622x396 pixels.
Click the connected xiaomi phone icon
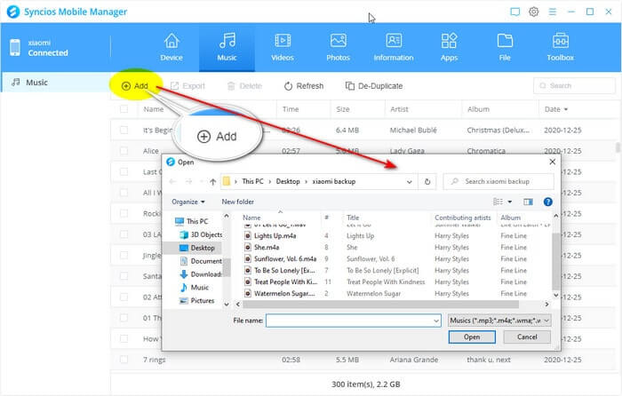tap(15, 48)
